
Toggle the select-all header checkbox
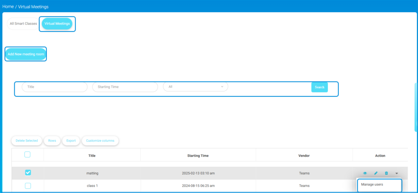[x=27, y=154]
